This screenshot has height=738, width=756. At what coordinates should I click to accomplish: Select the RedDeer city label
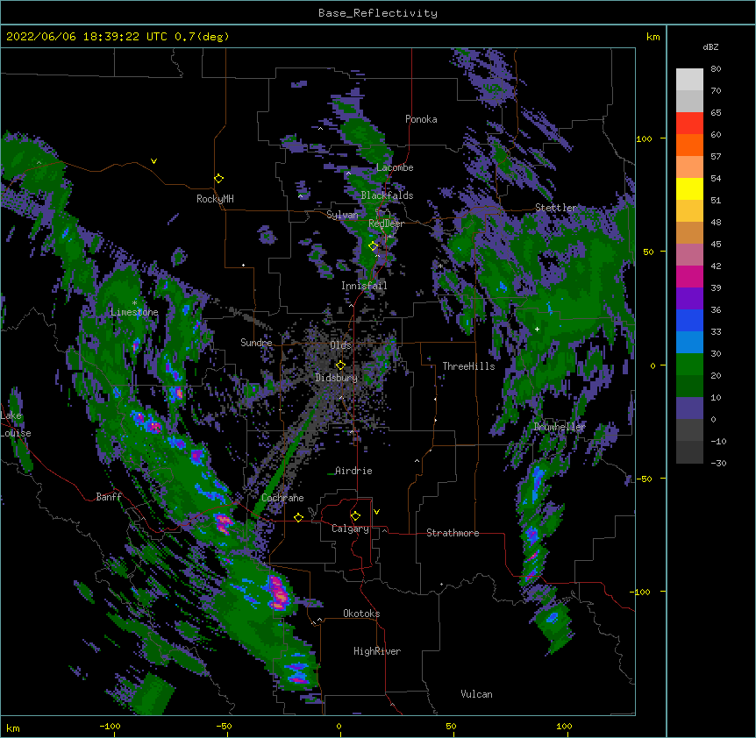[386, 224]
